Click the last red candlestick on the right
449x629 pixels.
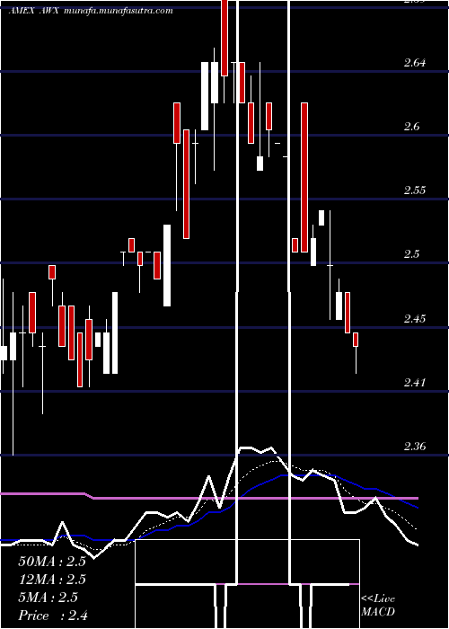356,340
